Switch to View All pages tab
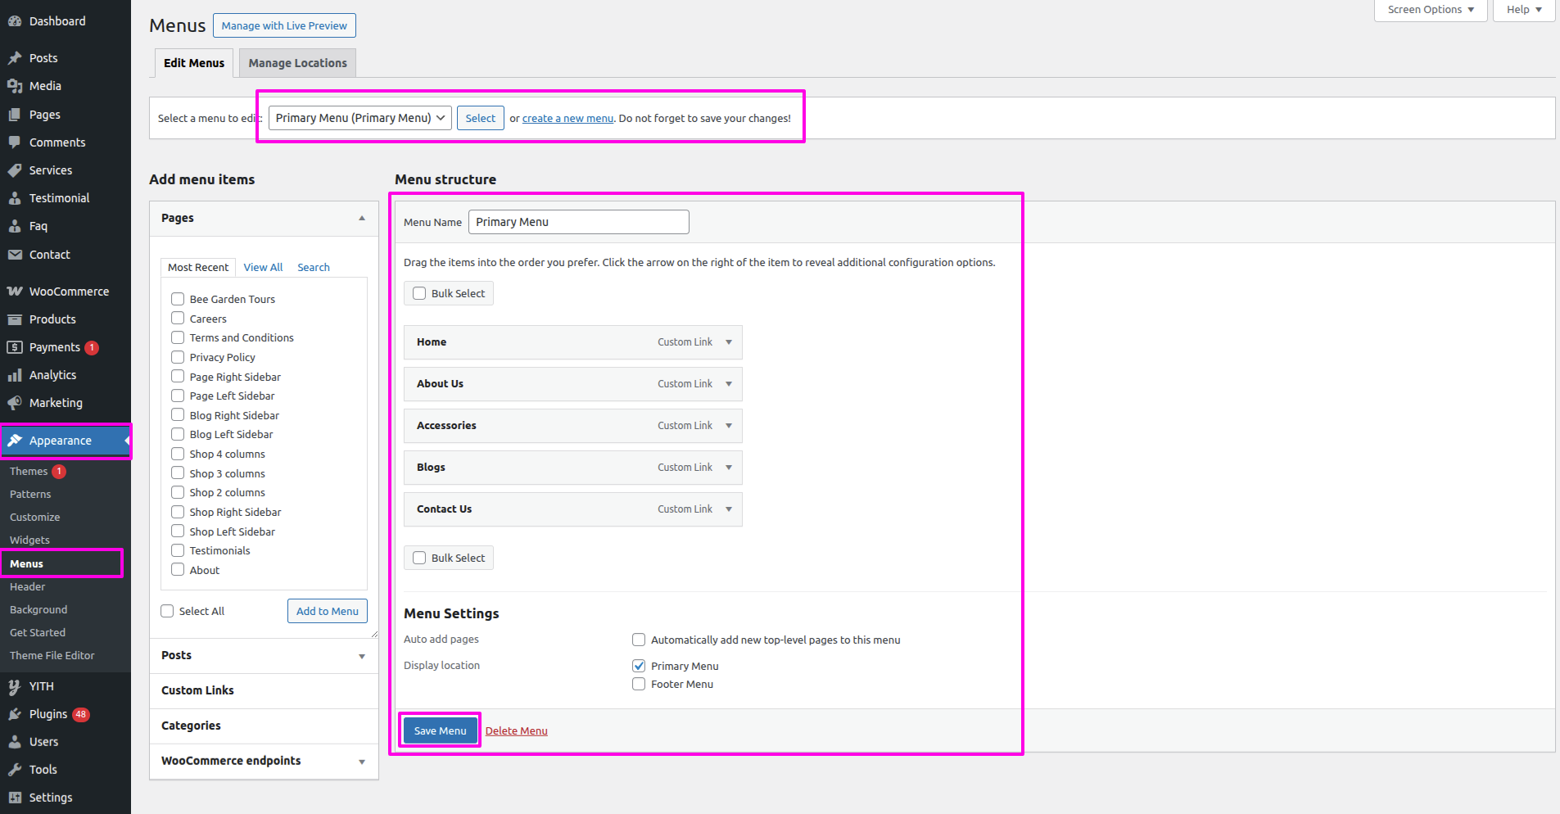Viewport: 1560px width, 814px height. [263, 268]
